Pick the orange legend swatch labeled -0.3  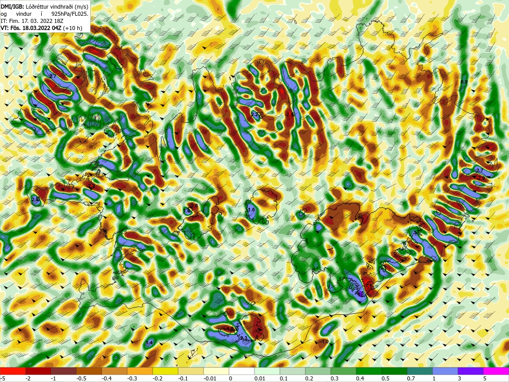pyautogui.click(x=140, y=371)
